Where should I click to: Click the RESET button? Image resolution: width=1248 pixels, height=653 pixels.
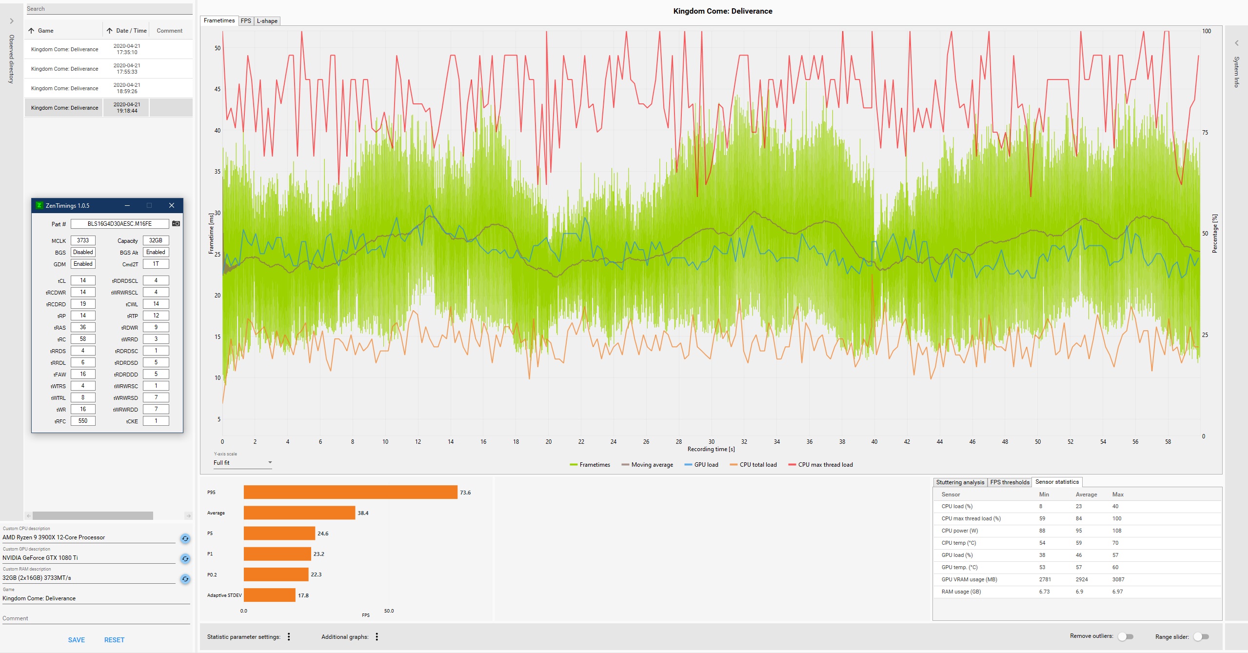click(114, 640)
